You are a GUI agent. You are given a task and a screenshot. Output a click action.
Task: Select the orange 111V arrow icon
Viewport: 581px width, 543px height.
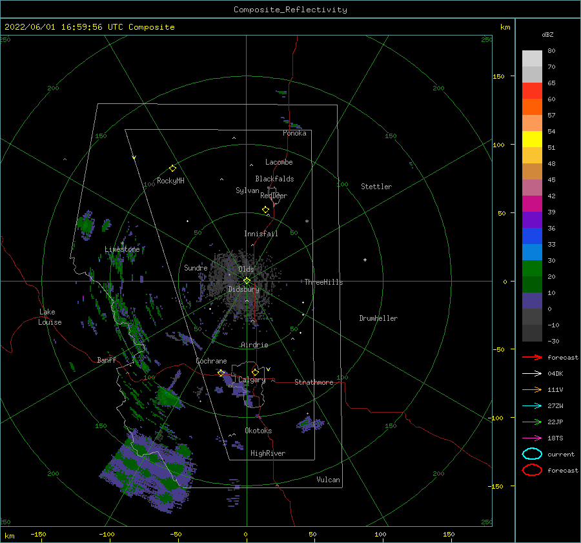532,389
